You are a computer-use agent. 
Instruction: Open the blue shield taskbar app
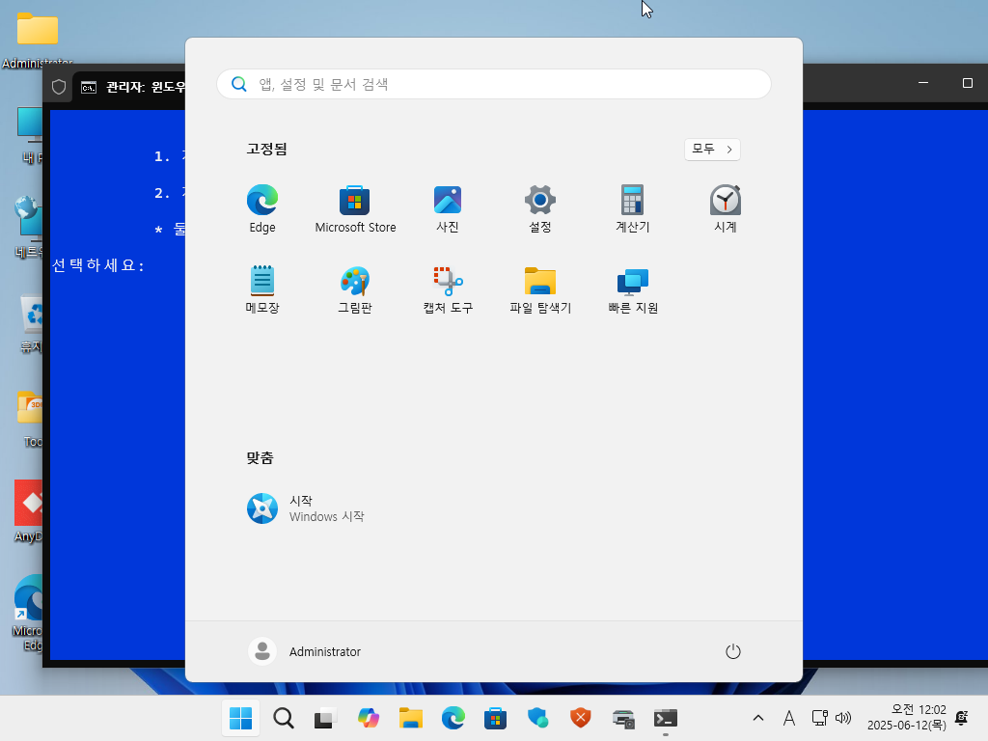pos(537,718)
